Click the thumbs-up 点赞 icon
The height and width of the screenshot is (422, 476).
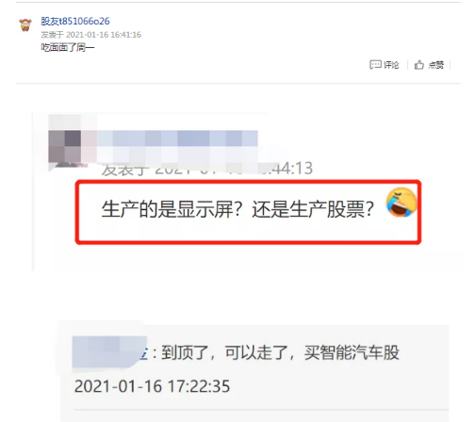tap(419, 65)
